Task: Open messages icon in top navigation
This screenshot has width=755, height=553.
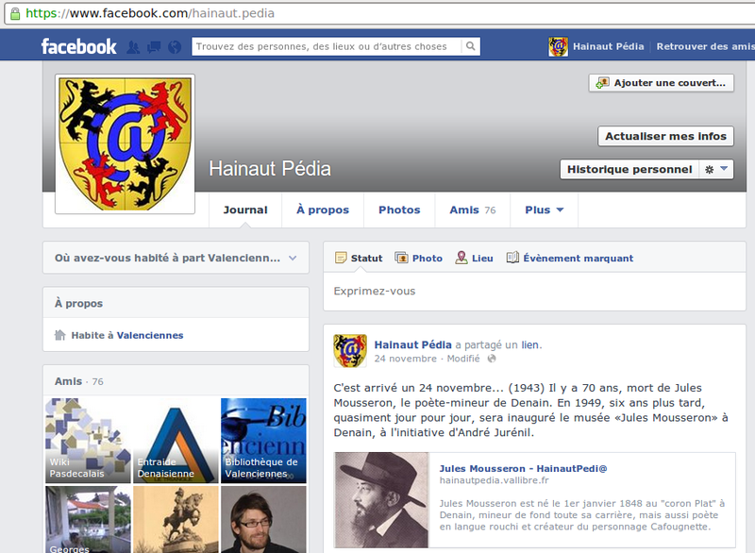Action: tap(155, 45)
